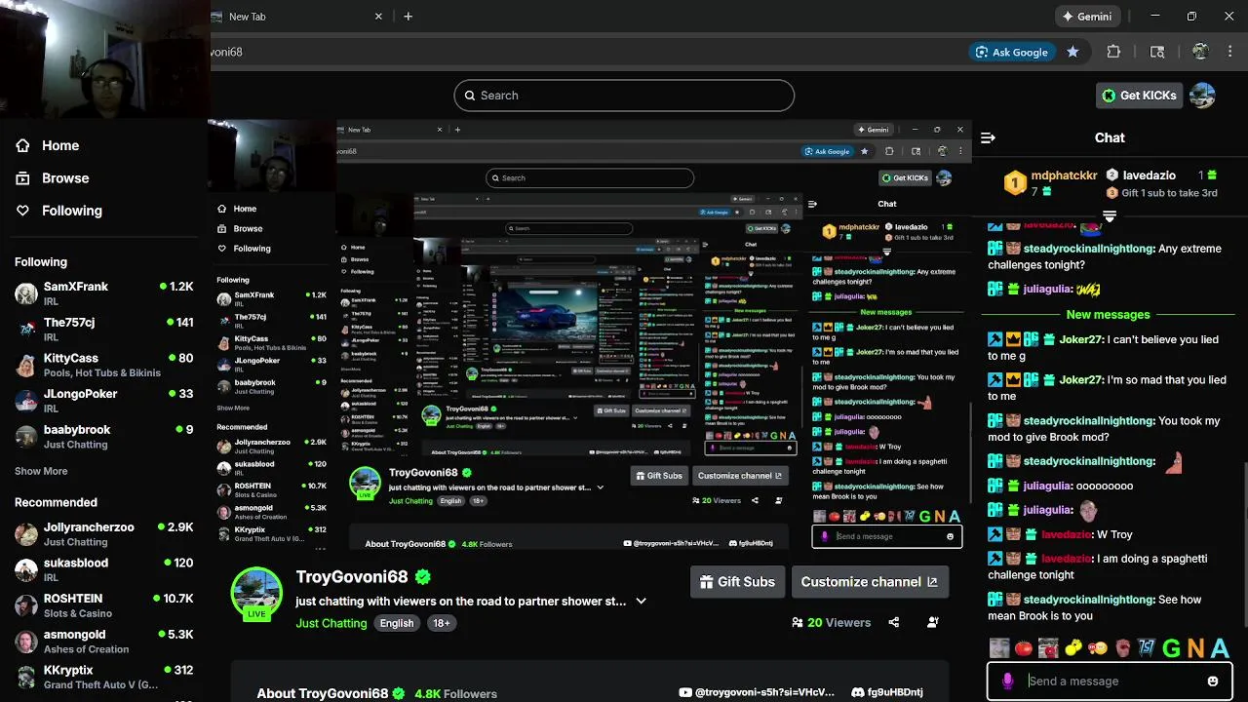Click the user icon beside the share icon
Screen dimensions: 1248x702
point(933,622)
